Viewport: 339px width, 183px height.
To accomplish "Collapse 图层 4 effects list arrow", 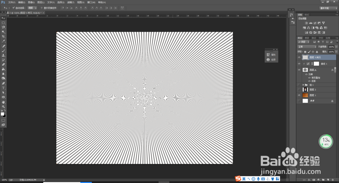I will coord(335,70).
